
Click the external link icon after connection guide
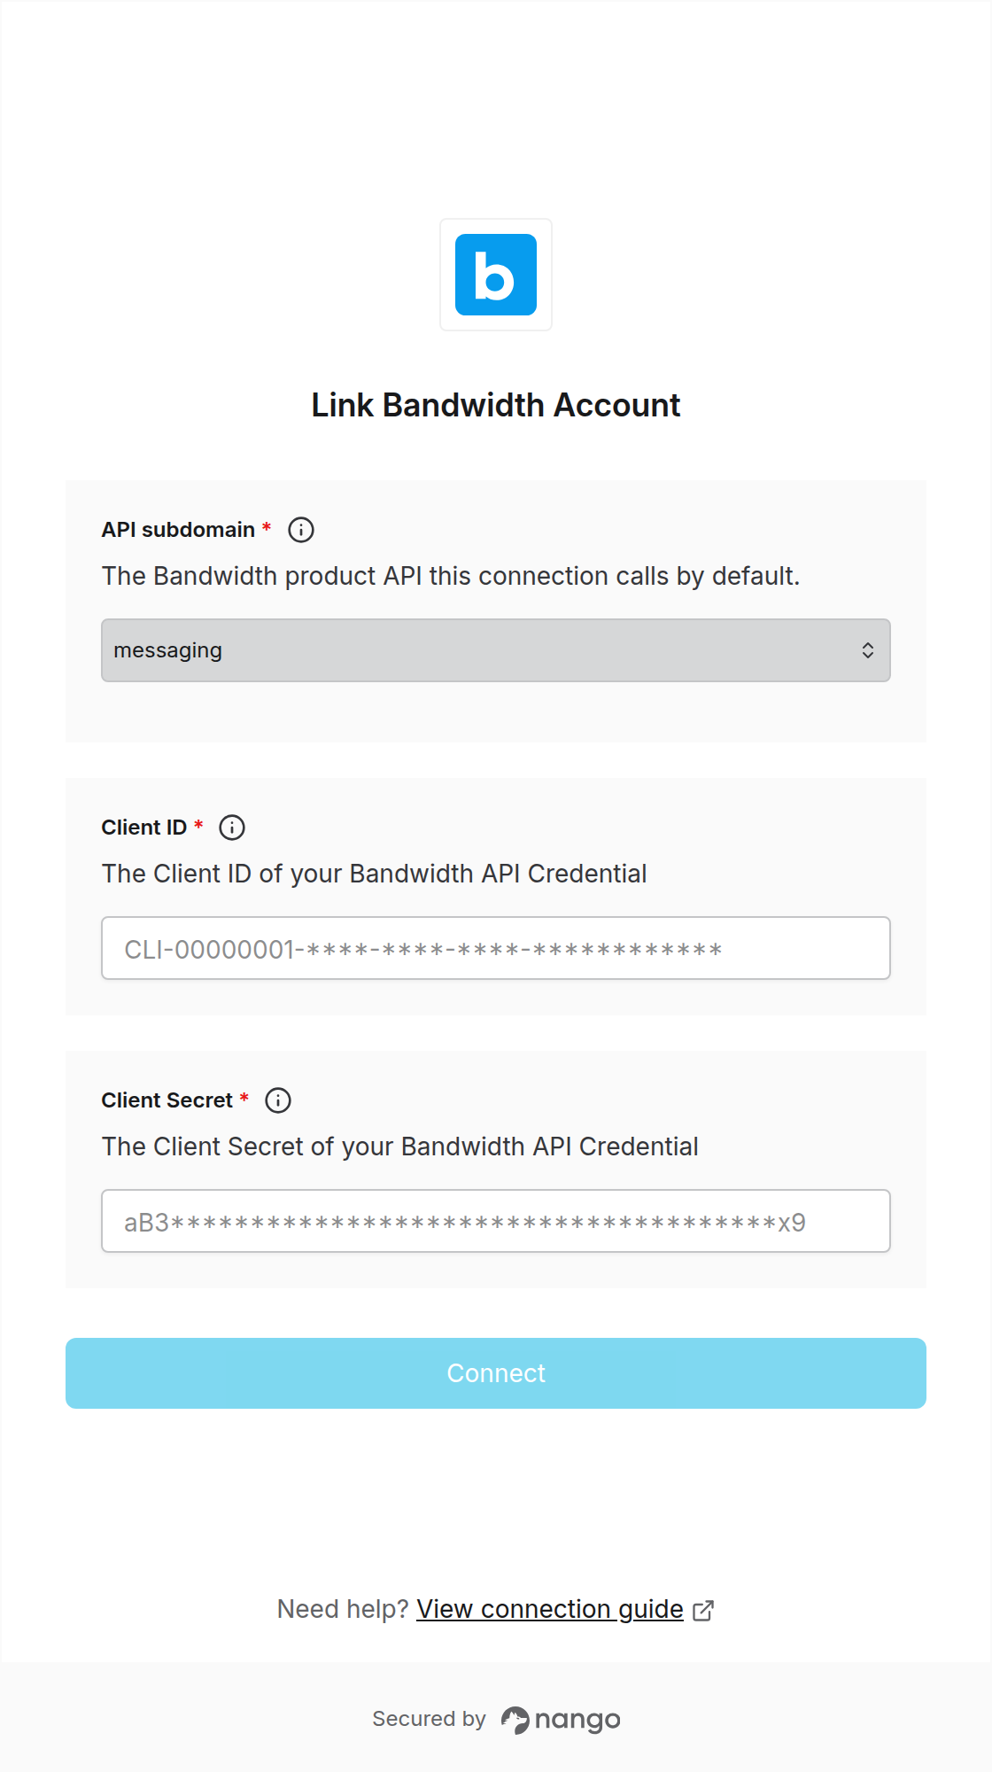click(703, 1610)
